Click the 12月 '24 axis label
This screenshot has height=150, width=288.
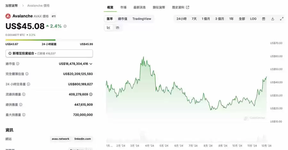pos(266,146)
